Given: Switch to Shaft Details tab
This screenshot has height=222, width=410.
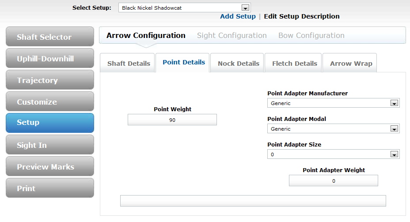Looking at the screenshot, I should coord(129,64).
